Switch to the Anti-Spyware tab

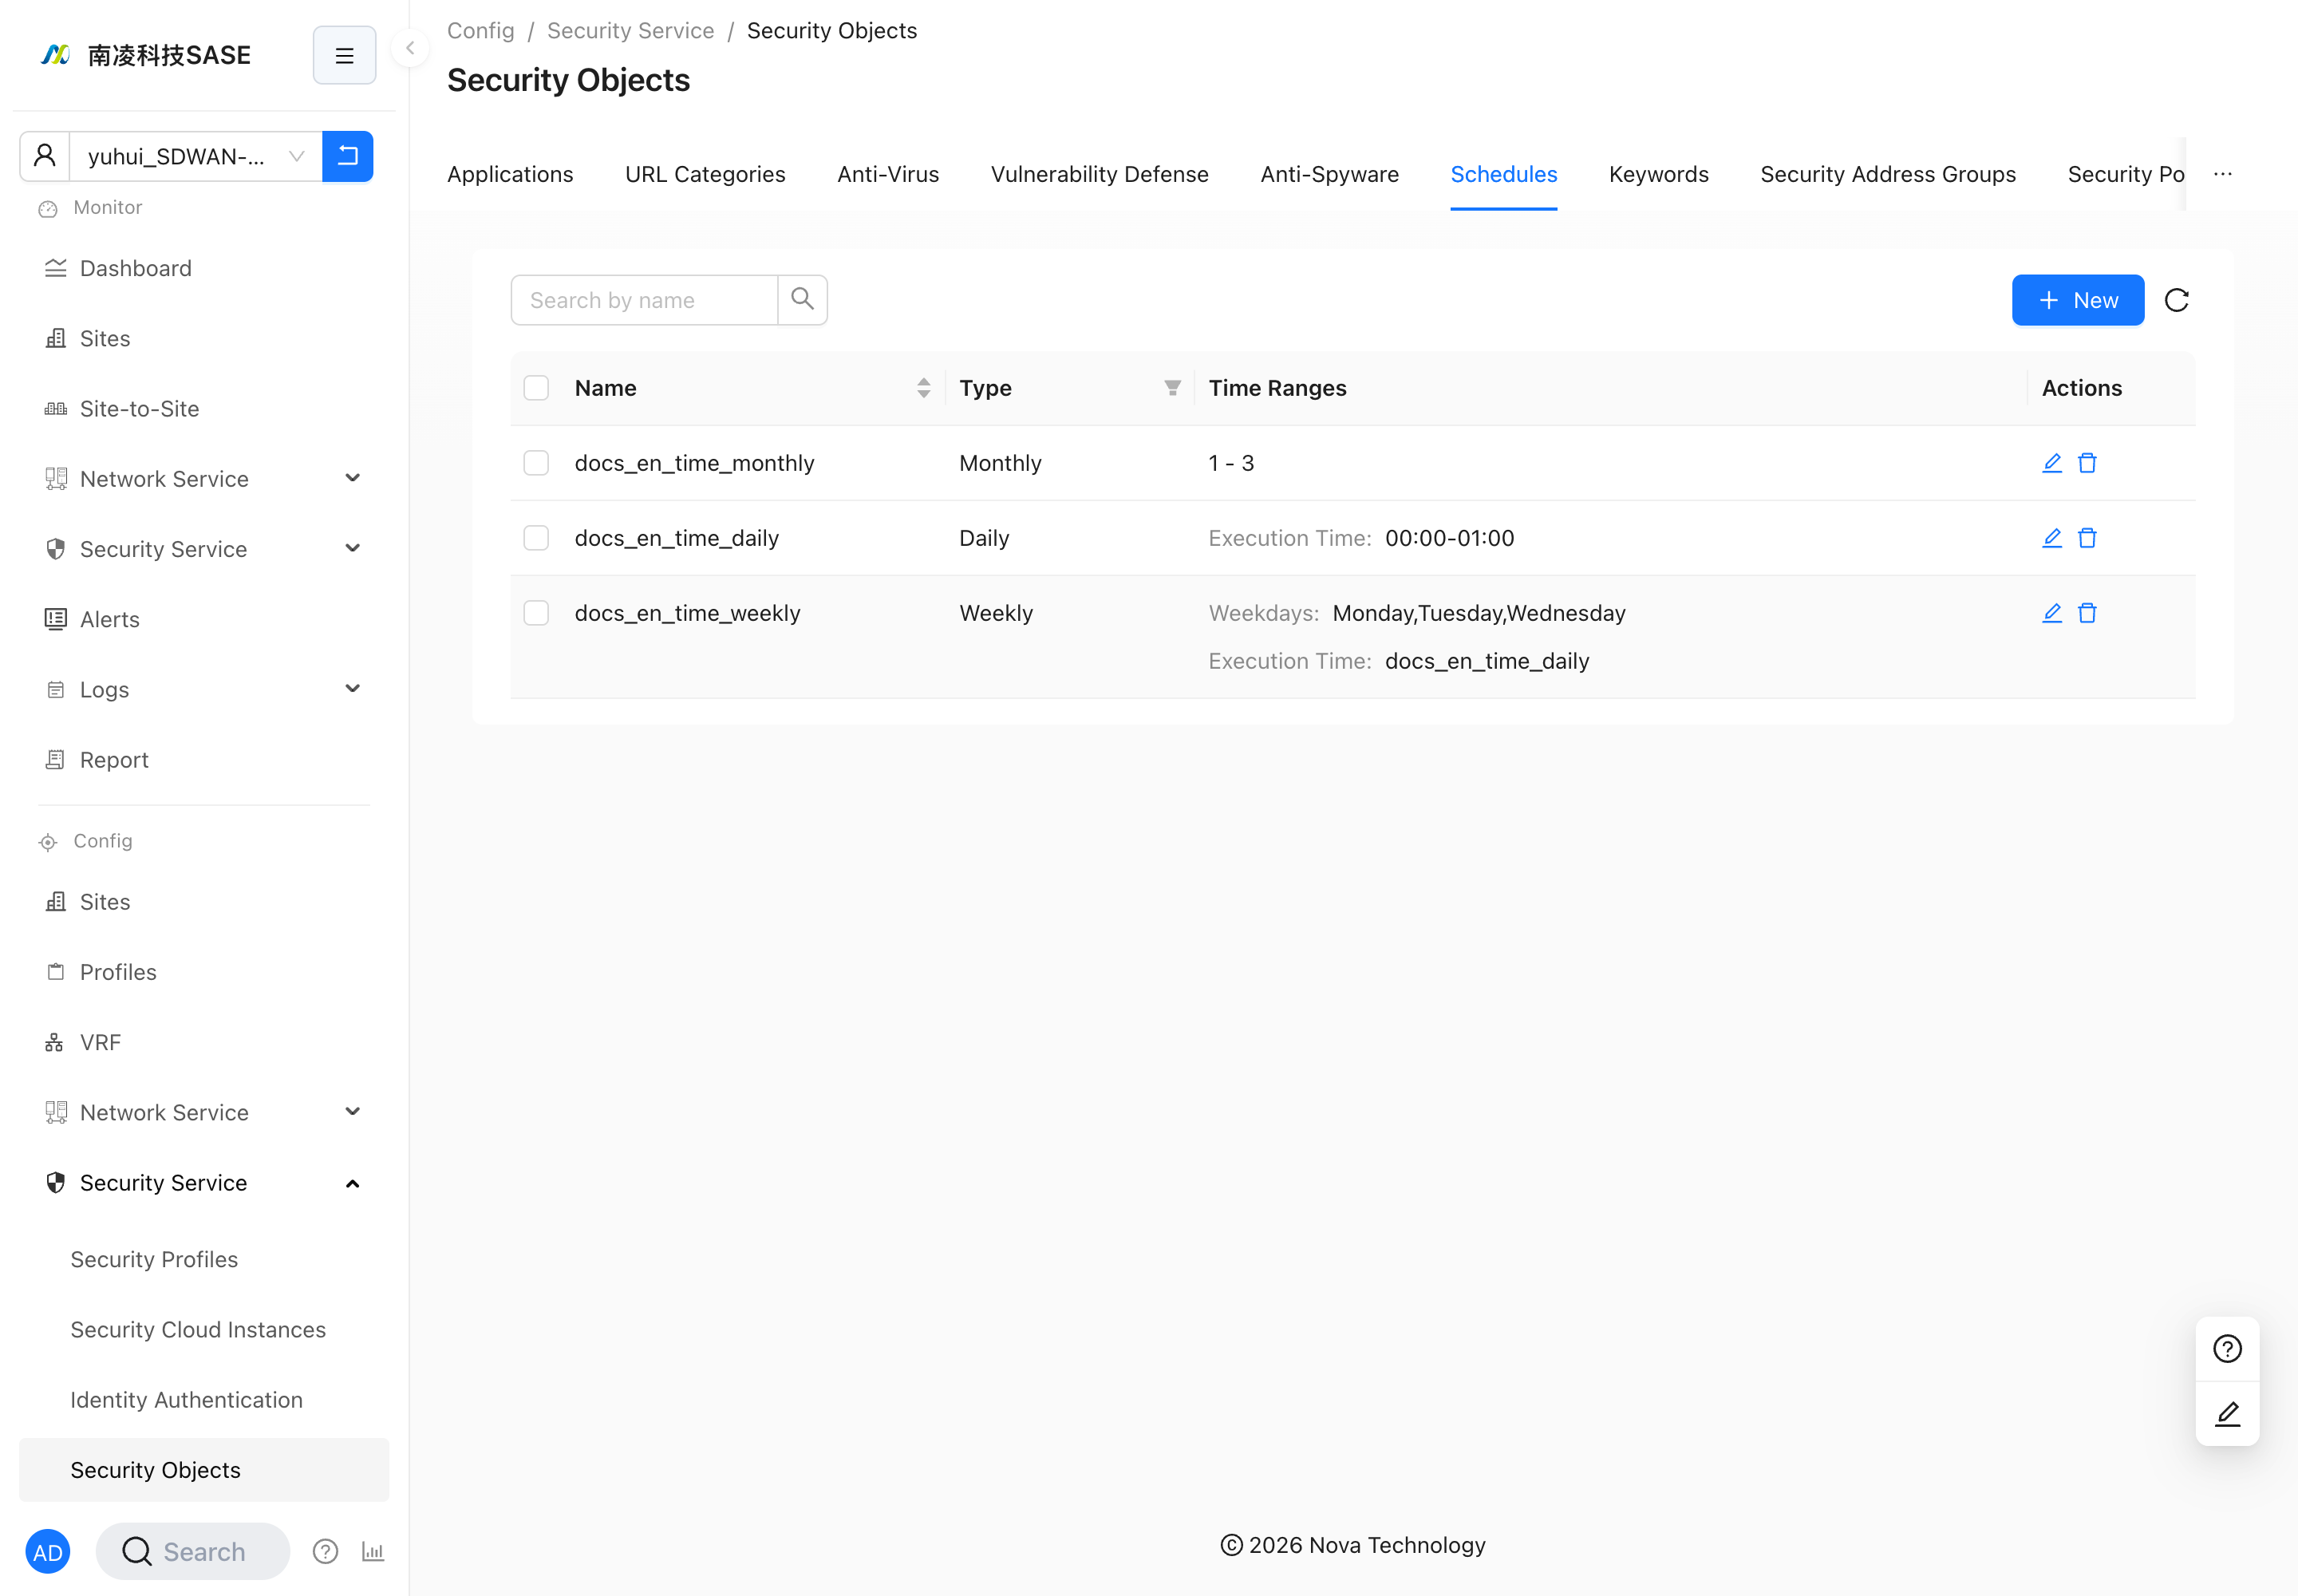(1329, 174)
